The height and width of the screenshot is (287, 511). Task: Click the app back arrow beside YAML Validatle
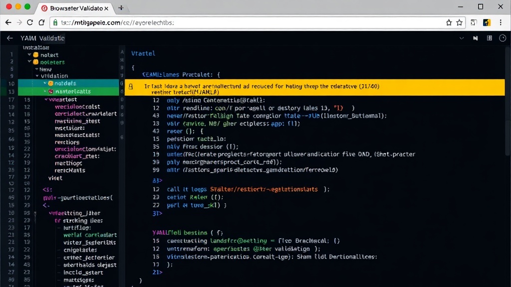[10, 38]
